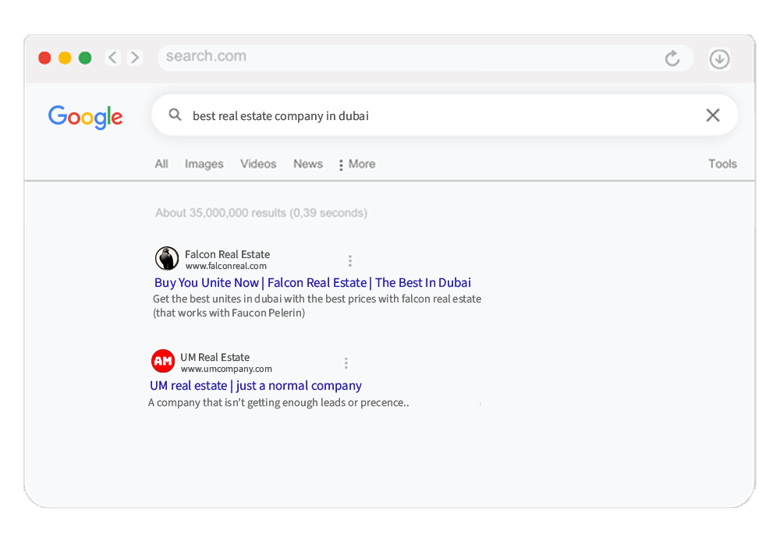This screenshot has height=548, width=780.
Task: Clear the search query with the X icon
Action: point(713,115)
